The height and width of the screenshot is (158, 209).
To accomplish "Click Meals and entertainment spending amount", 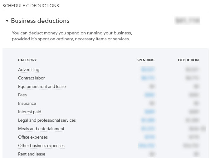I will point(148,129).
